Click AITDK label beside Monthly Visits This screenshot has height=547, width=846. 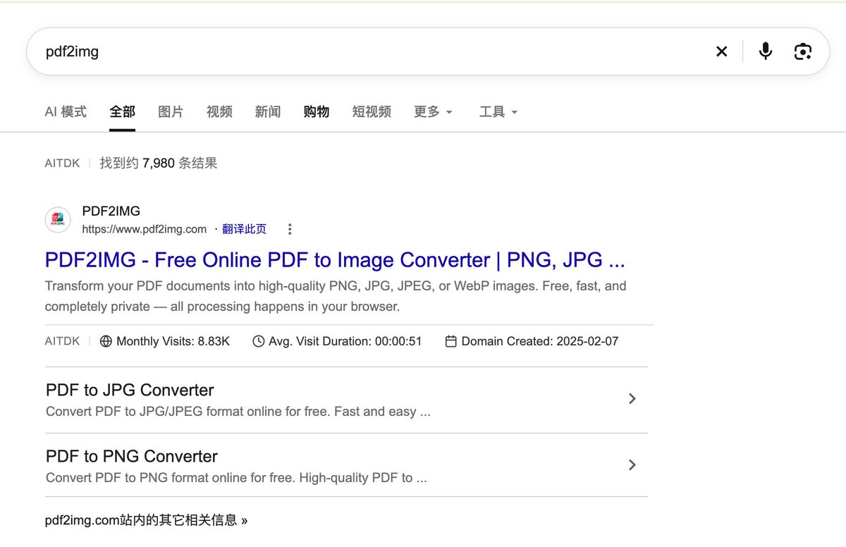click(x=62, y=341)
